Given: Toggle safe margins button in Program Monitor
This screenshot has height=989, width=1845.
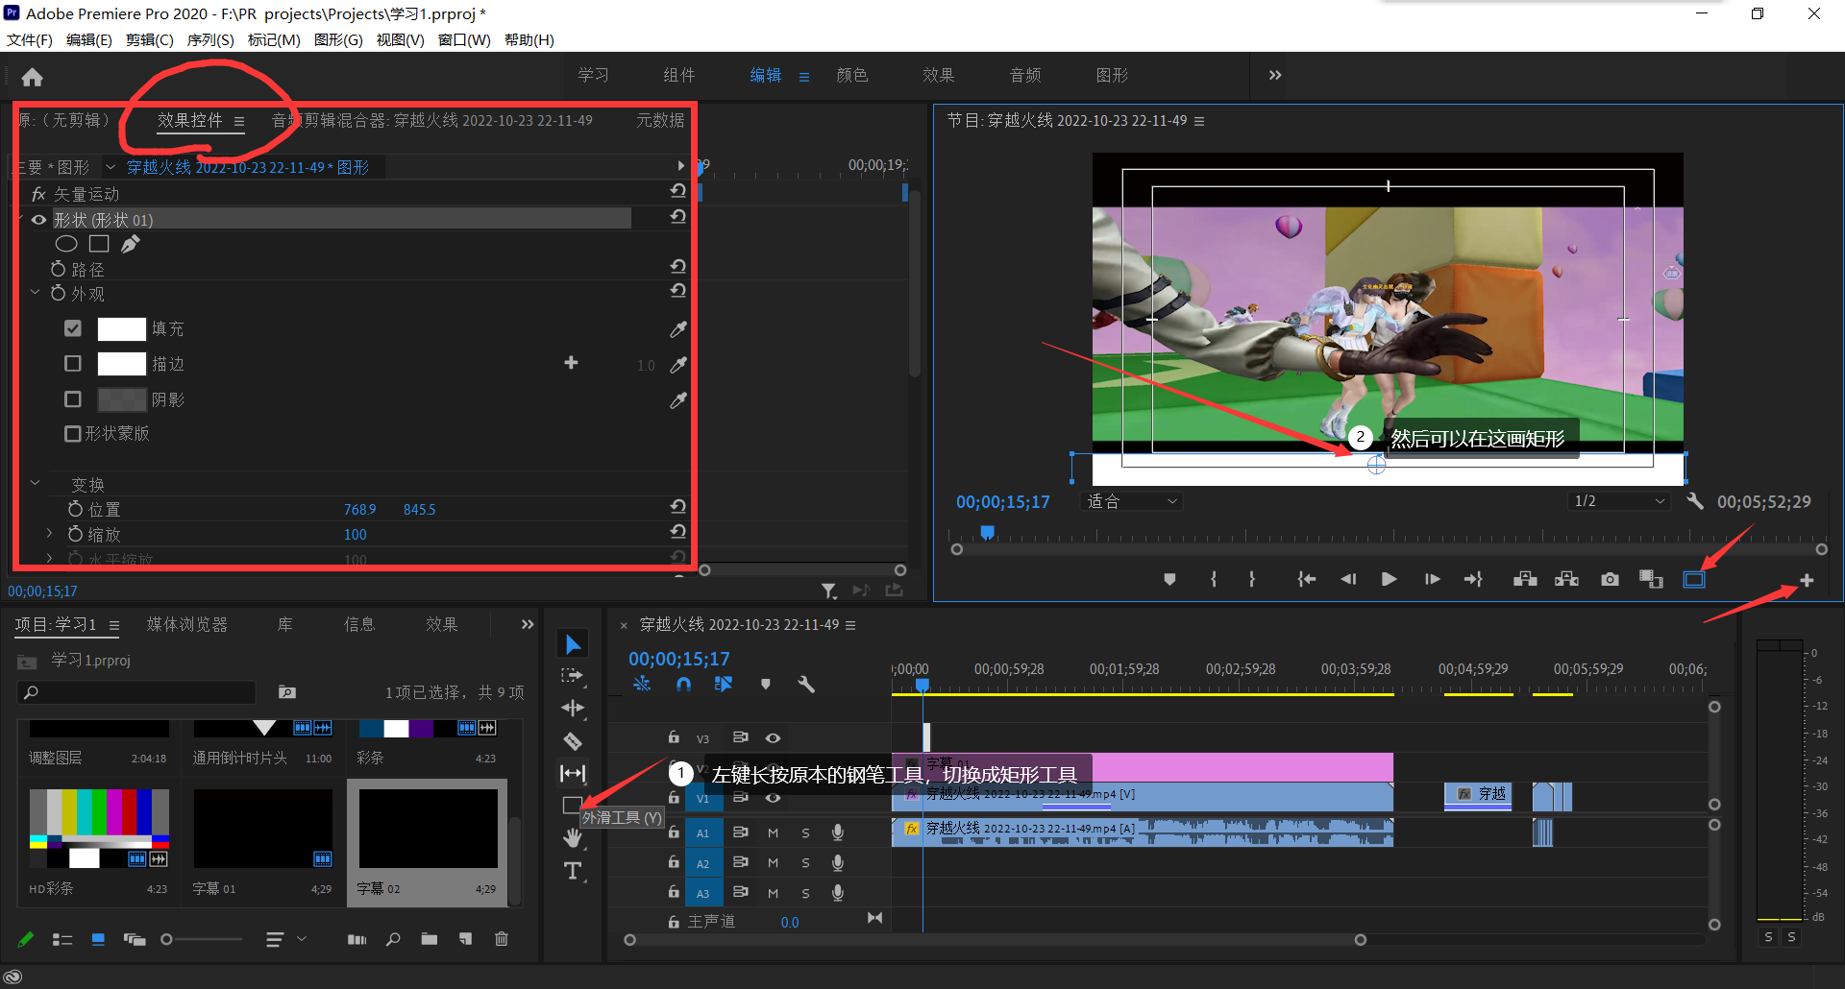Looking at the screenshot, I should (x=1694, y=579).
